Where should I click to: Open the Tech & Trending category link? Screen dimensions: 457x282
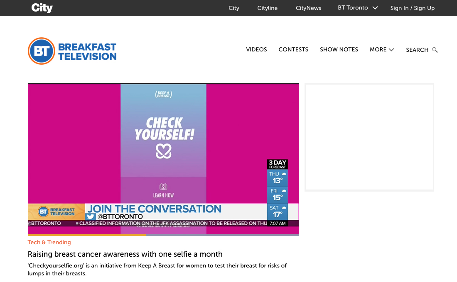tap(49, 242)
